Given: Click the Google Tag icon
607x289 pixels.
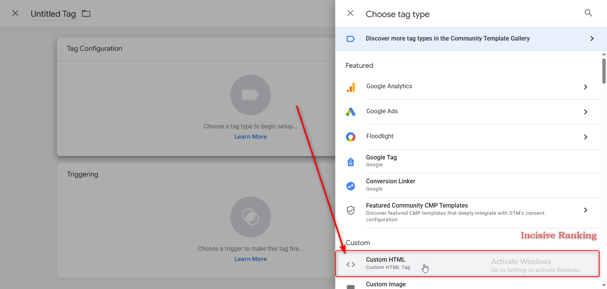Looking at the screenshot, I should coord(351,162).
